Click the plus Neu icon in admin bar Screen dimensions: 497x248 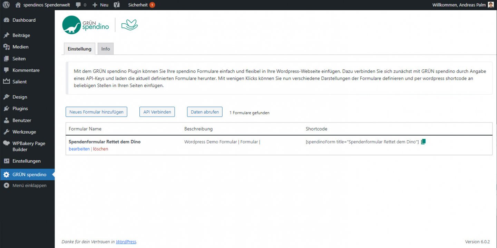click(95, 5)
